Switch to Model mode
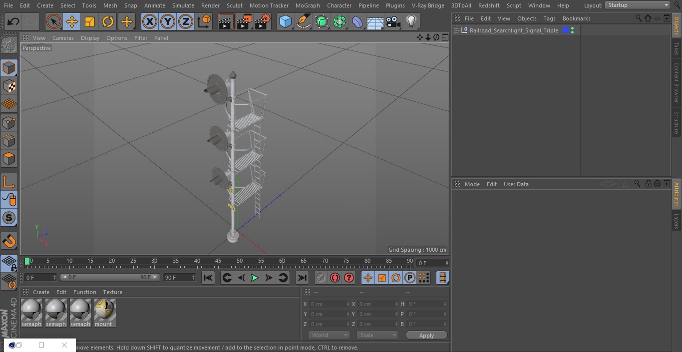 [9, 68]
